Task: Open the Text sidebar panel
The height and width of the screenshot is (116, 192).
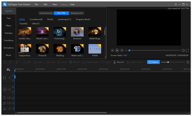Action: point(8,18)
